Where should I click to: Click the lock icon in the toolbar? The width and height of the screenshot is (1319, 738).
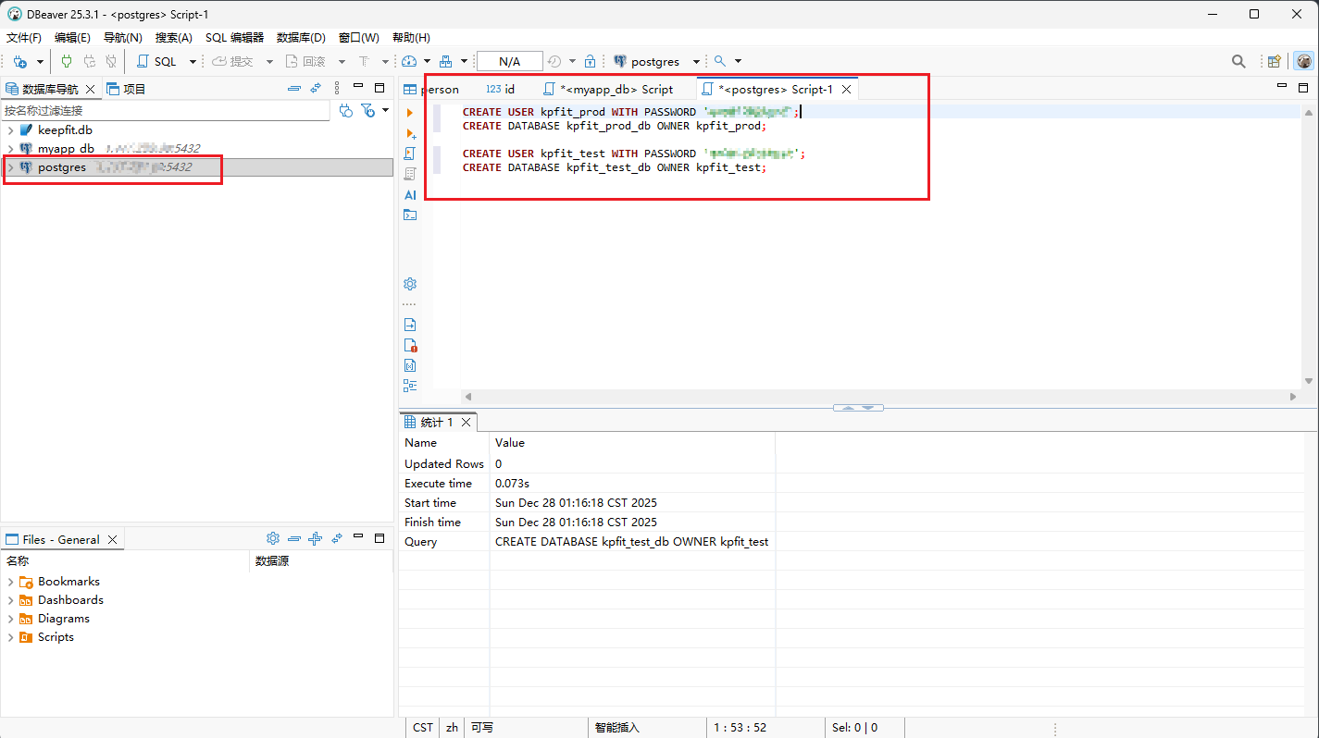[x=590, y=61]
